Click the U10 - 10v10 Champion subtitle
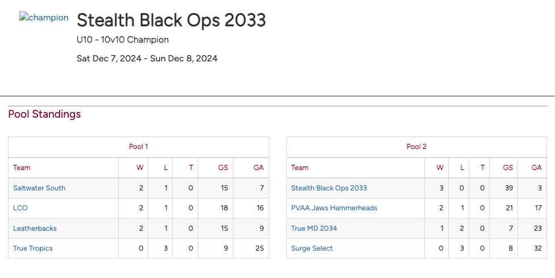 [123, 40]
